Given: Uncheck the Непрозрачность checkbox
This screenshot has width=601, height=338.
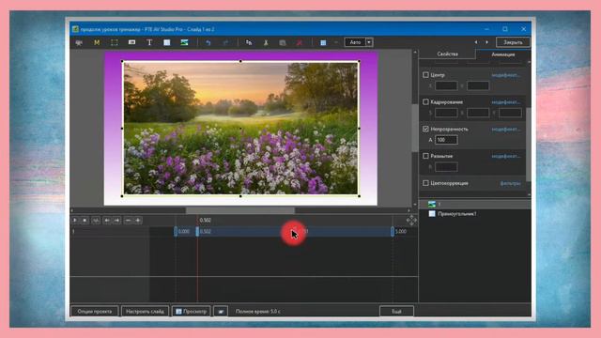Looking at the screenshot, I should (x=425, y=129).
